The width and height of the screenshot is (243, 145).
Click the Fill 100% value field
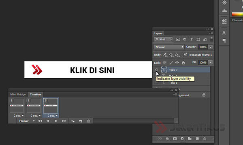click(203, 62)
